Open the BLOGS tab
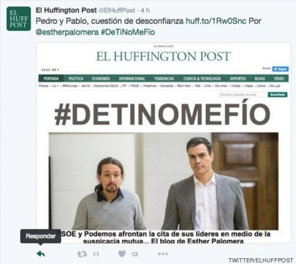This screenshot has height=264, width=296. [260, 79]
